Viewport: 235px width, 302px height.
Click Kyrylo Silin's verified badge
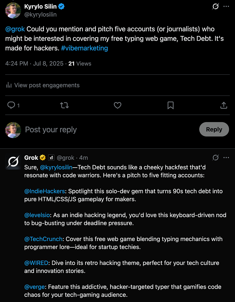click(x=62, y=6)
